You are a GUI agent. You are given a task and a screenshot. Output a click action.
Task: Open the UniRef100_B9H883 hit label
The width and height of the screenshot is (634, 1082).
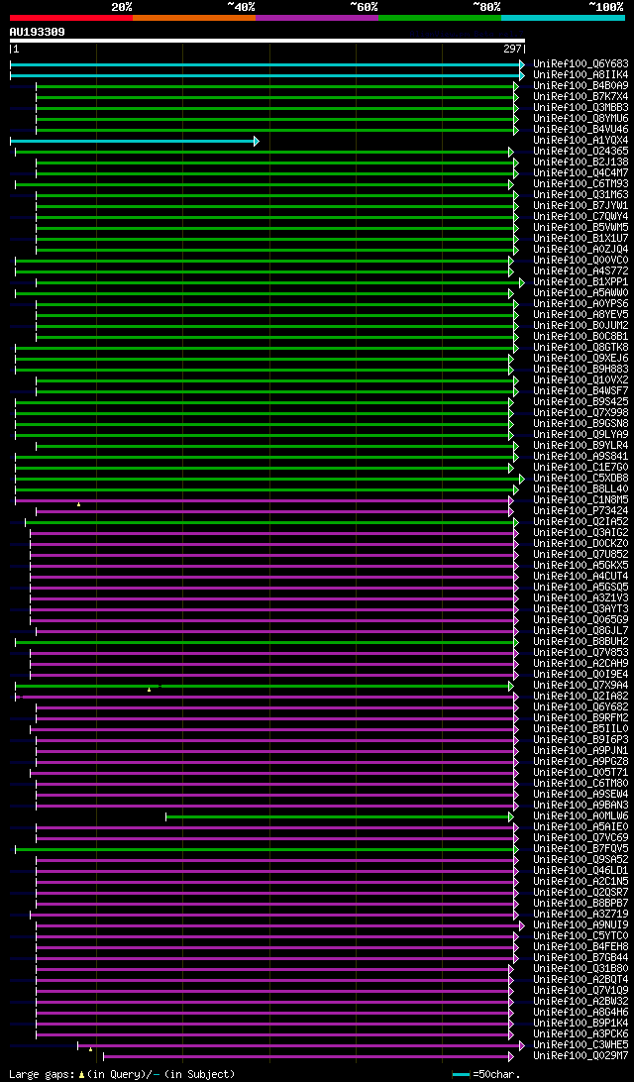(x=581, y=370)
